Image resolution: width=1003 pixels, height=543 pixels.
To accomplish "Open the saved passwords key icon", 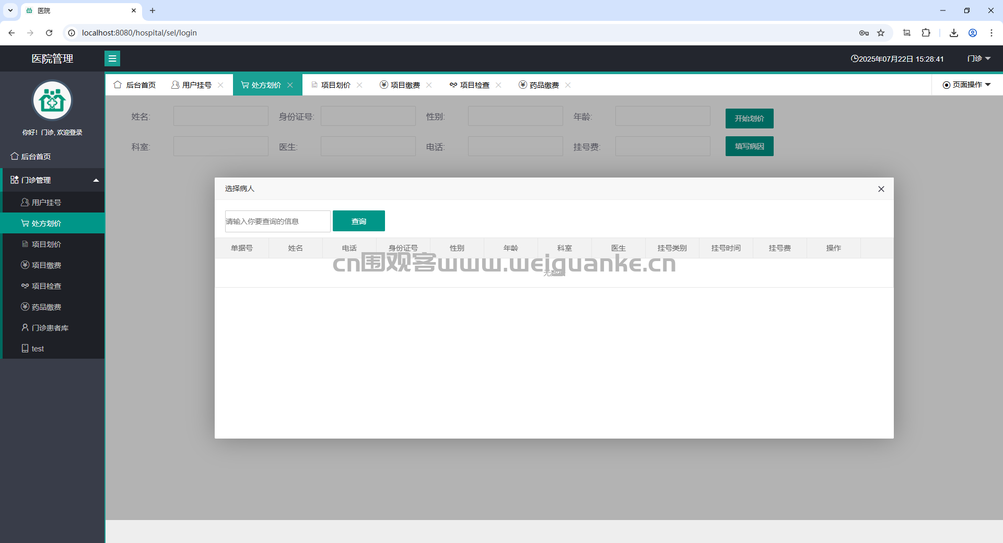I will tap(864, 33).
